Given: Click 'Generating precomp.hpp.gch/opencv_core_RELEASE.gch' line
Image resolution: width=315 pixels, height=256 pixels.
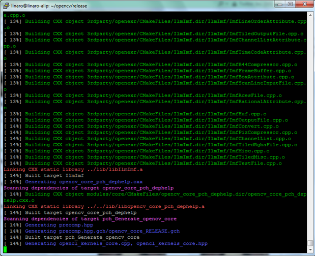Looking at the screenshot, I should (x=92, y=231).
